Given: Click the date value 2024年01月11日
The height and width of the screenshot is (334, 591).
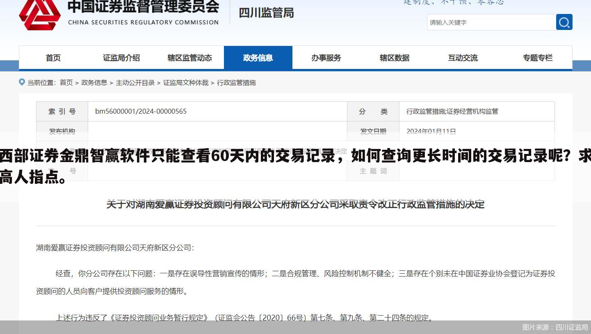Looking at the screenshot, I should coord(431,131).
